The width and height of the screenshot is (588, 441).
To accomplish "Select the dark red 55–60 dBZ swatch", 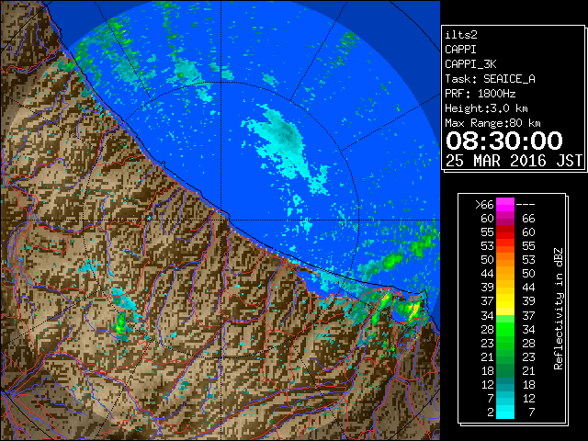I will pos(505,232).
